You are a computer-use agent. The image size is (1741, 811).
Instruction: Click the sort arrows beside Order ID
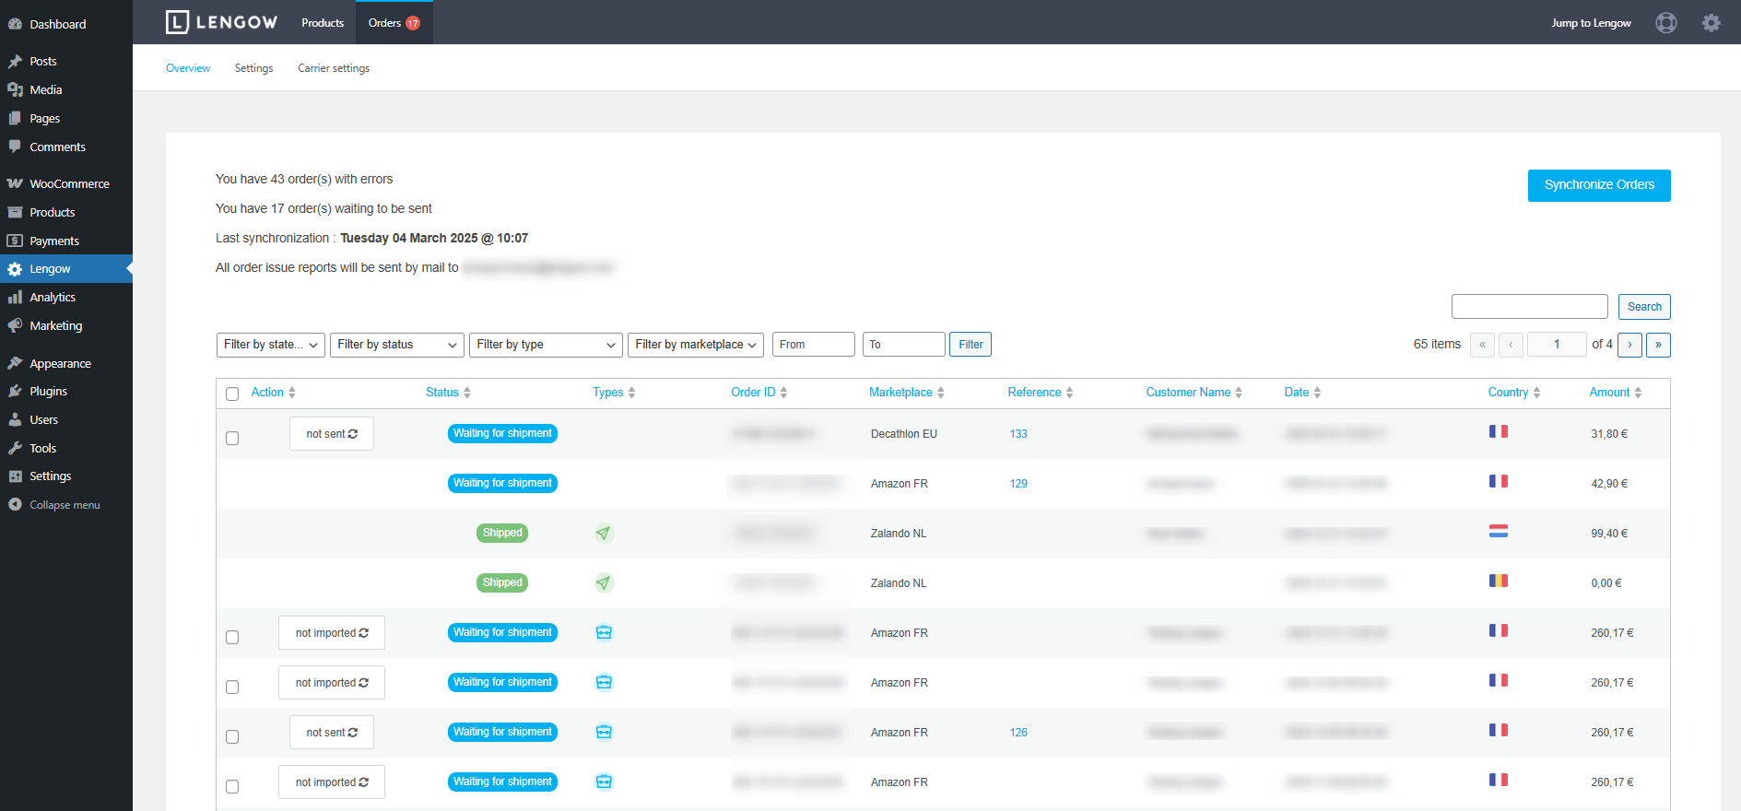[783, 393]
